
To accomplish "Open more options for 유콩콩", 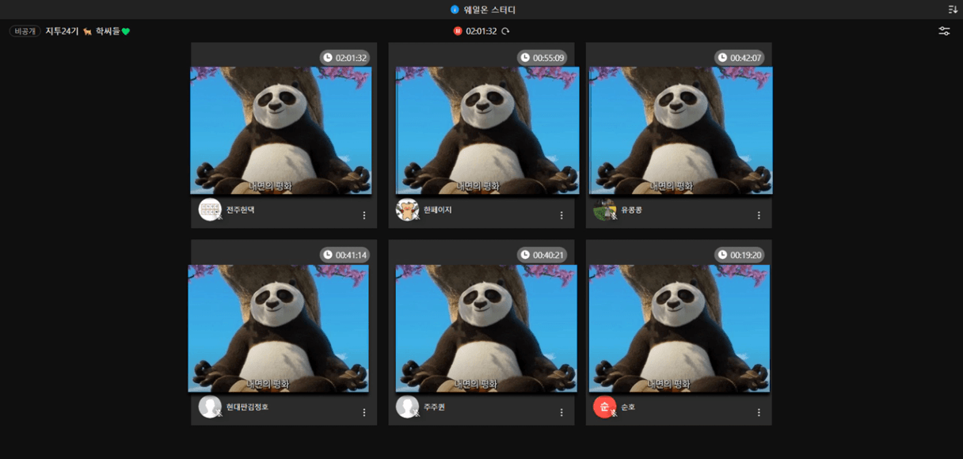I will [759, 215].
